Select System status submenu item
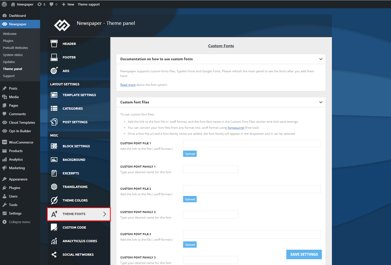This screenshot has height=265, width=391. 13,55
